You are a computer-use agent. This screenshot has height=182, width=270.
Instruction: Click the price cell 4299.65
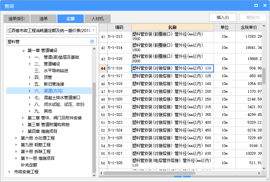point(249,115)
